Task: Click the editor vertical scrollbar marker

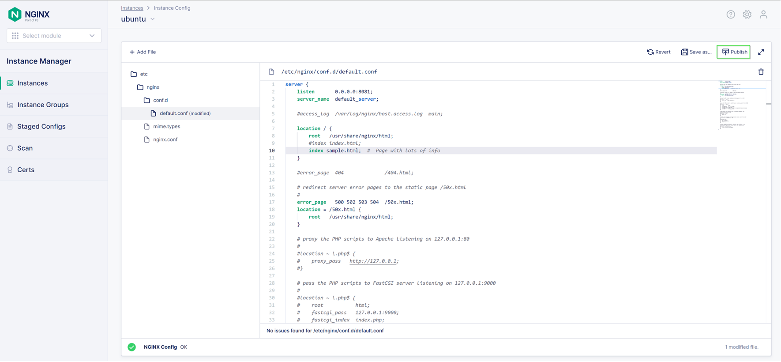Action: (769, 104)
